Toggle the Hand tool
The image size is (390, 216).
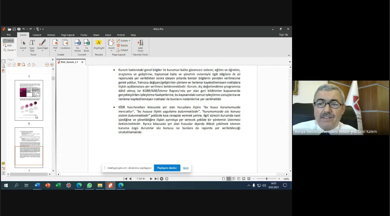(x=8, y=41)
